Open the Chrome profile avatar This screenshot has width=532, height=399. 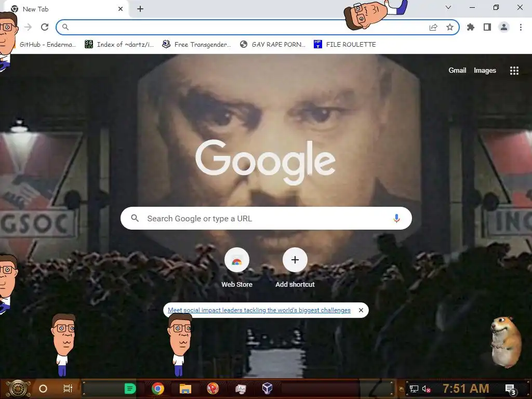pos(504,27)
